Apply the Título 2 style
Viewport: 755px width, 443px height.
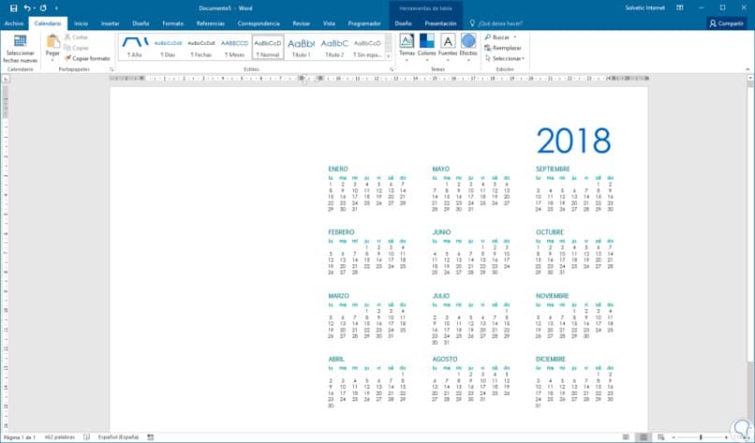(334, 47)
